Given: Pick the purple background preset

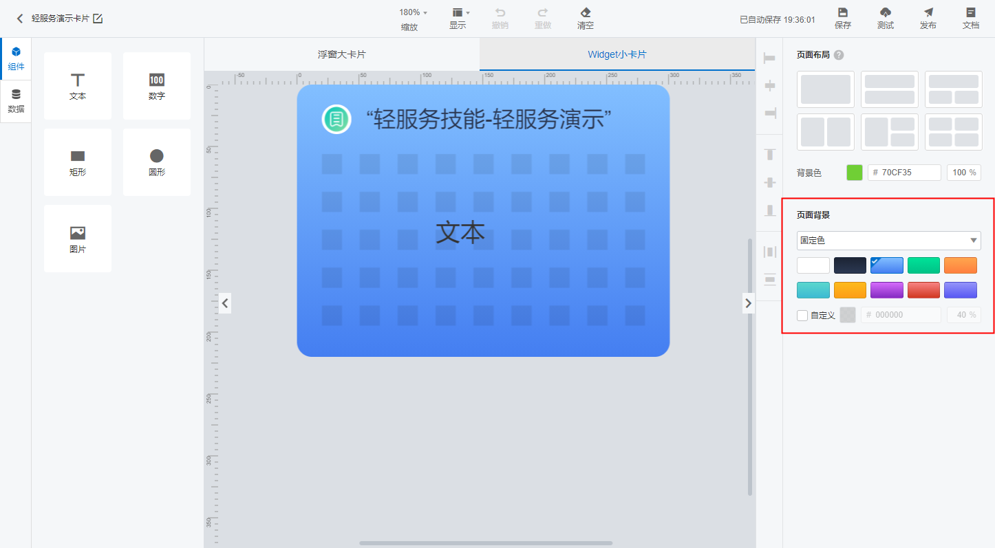Looking at the screenshot, I should [x=887, y=290].
